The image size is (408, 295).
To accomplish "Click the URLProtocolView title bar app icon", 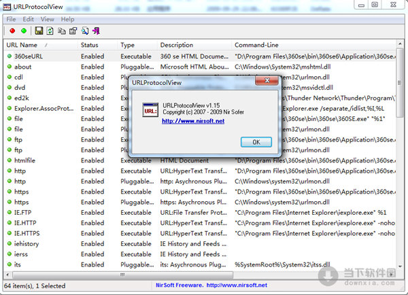I will (7, 7).
